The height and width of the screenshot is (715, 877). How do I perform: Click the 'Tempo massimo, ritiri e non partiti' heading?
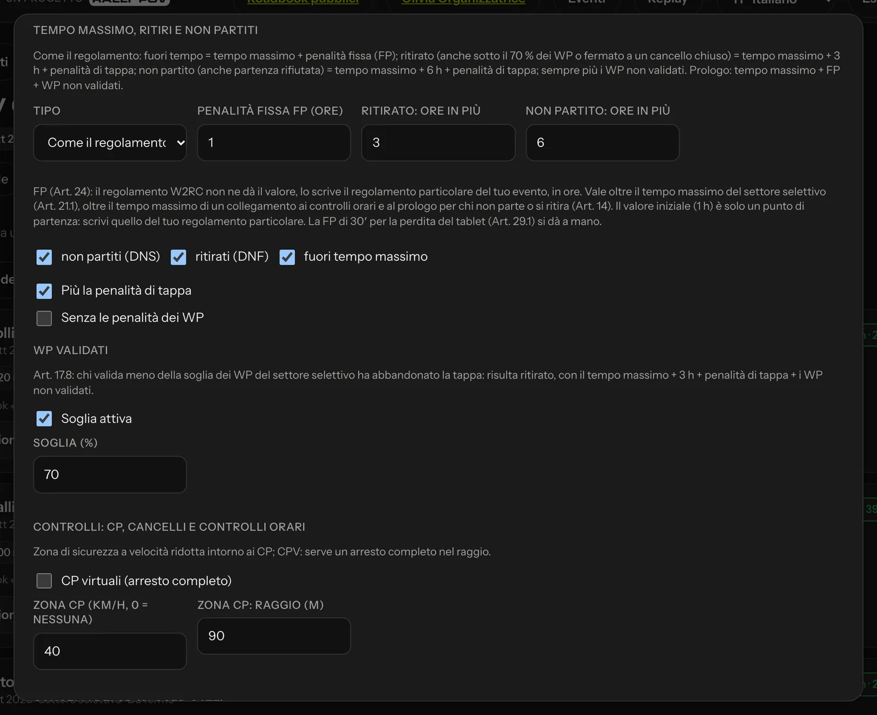[145, 30]
